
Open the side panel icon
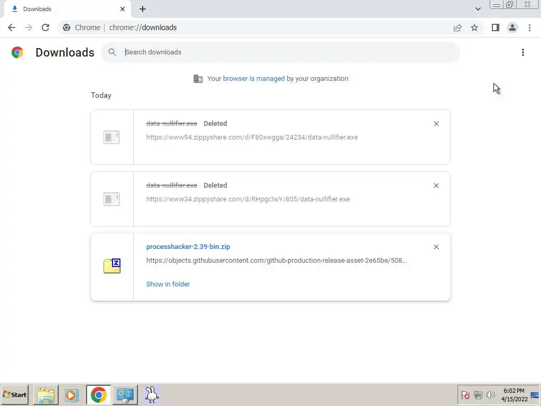[x=496, y=27]
